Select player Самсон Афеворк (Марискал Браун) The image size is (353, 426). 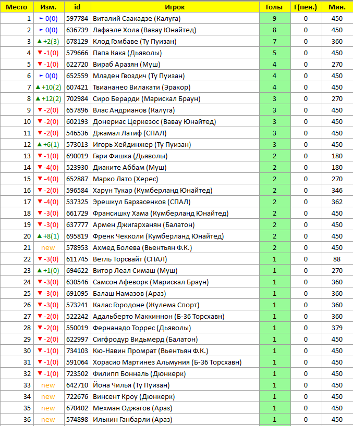[x=151, y=282]
